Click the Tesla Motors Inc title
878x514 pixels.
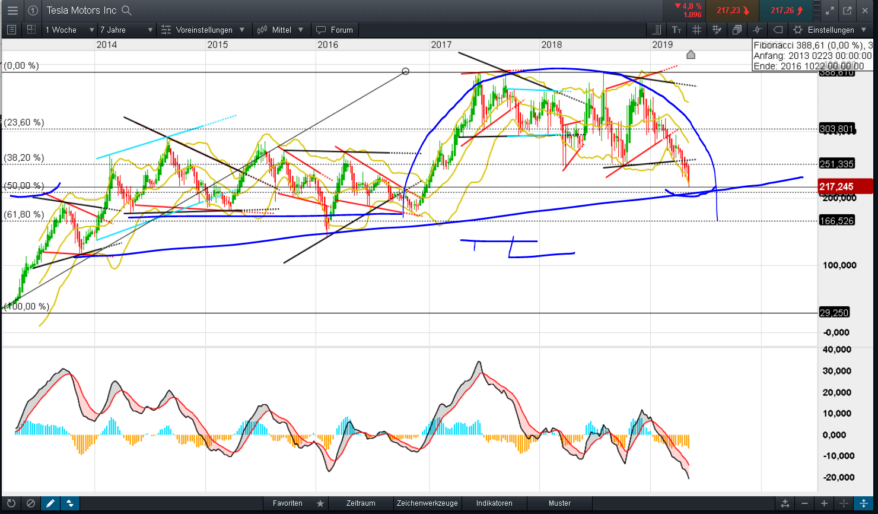[81, 10]
